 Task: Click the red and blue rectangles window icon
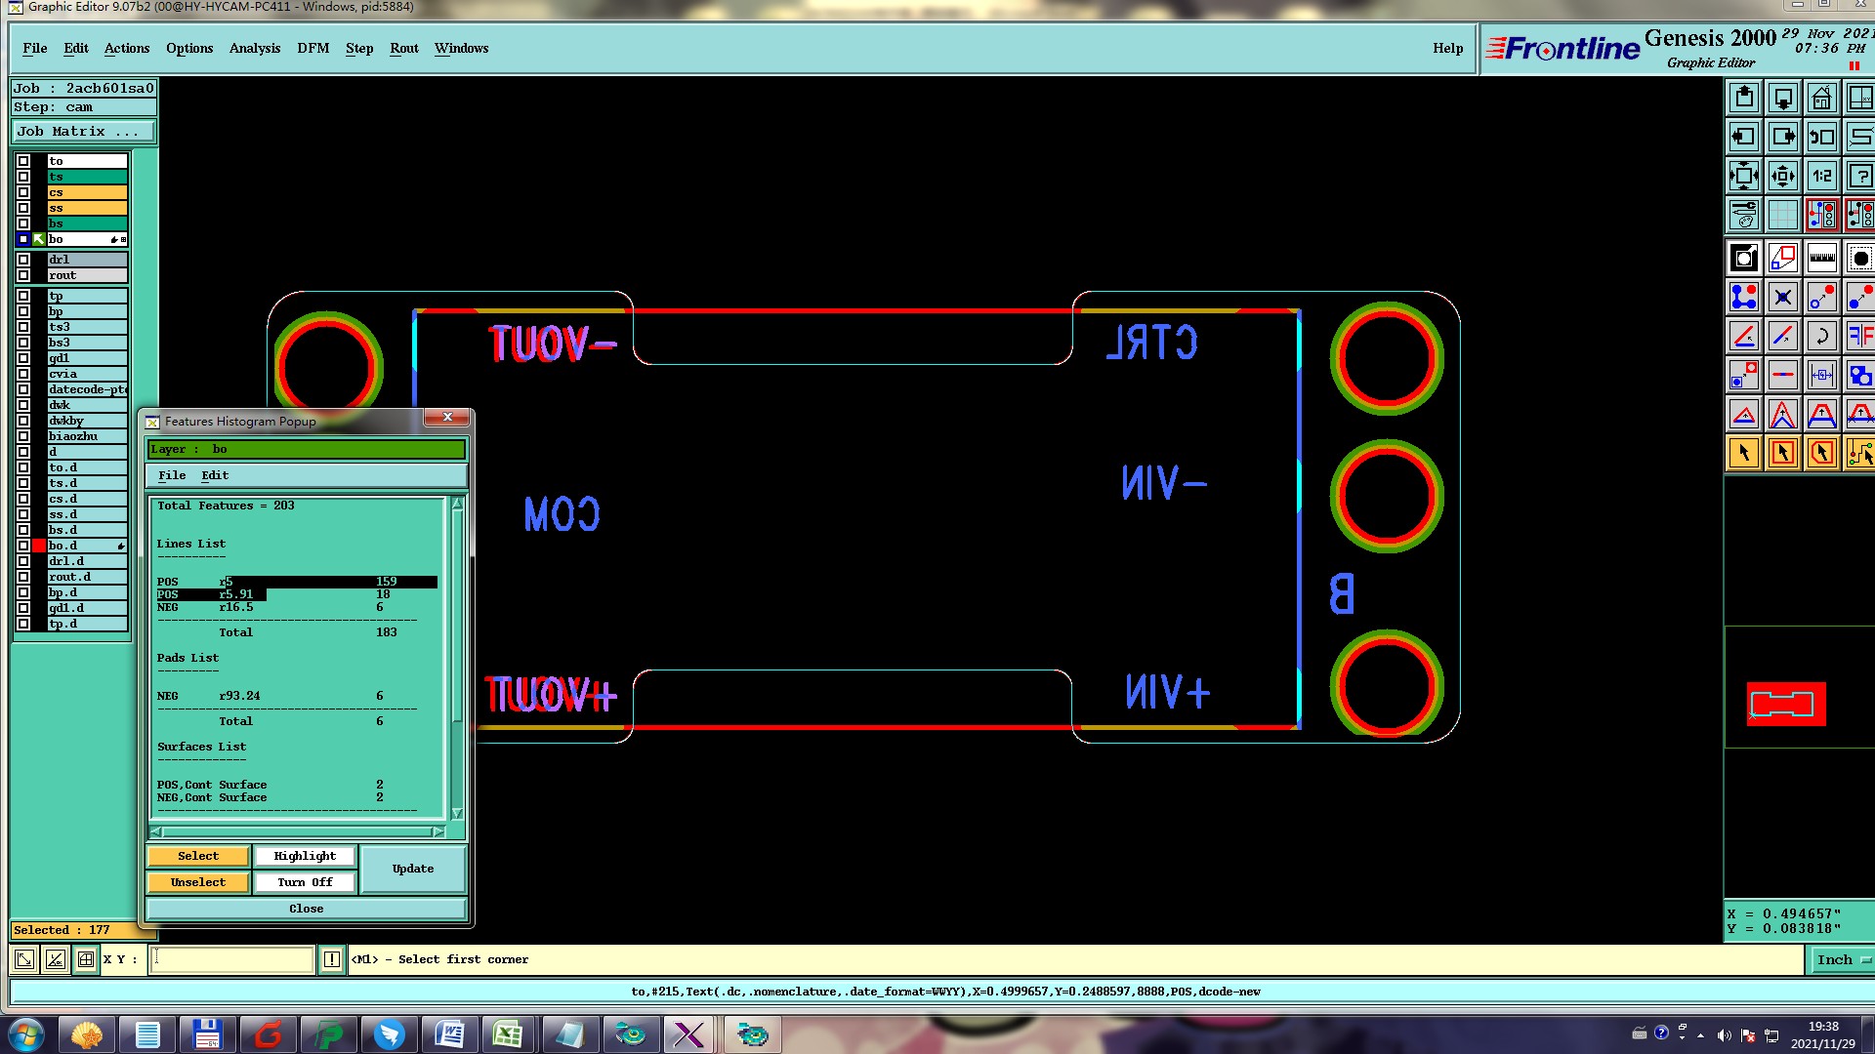[x=1783, y=259]
